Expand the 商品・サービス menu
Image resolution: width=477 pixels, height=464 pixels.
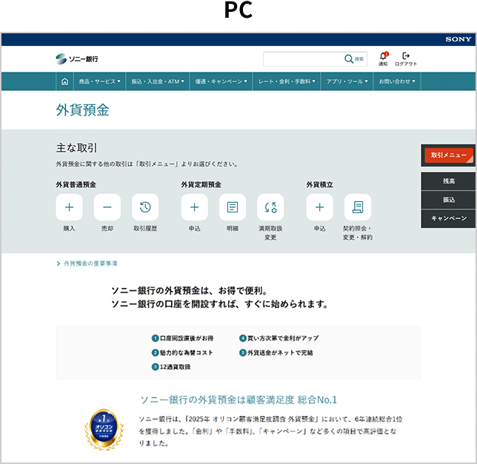(100, 81)
